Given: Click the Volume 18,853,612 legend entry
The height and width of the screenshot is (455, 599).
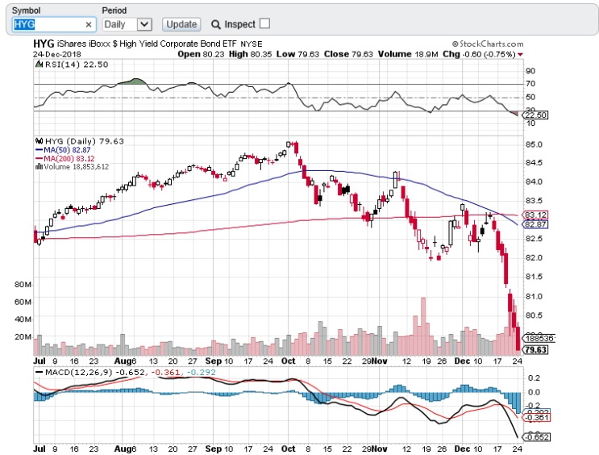Looking at the screenshot, I should click(76, 167).
